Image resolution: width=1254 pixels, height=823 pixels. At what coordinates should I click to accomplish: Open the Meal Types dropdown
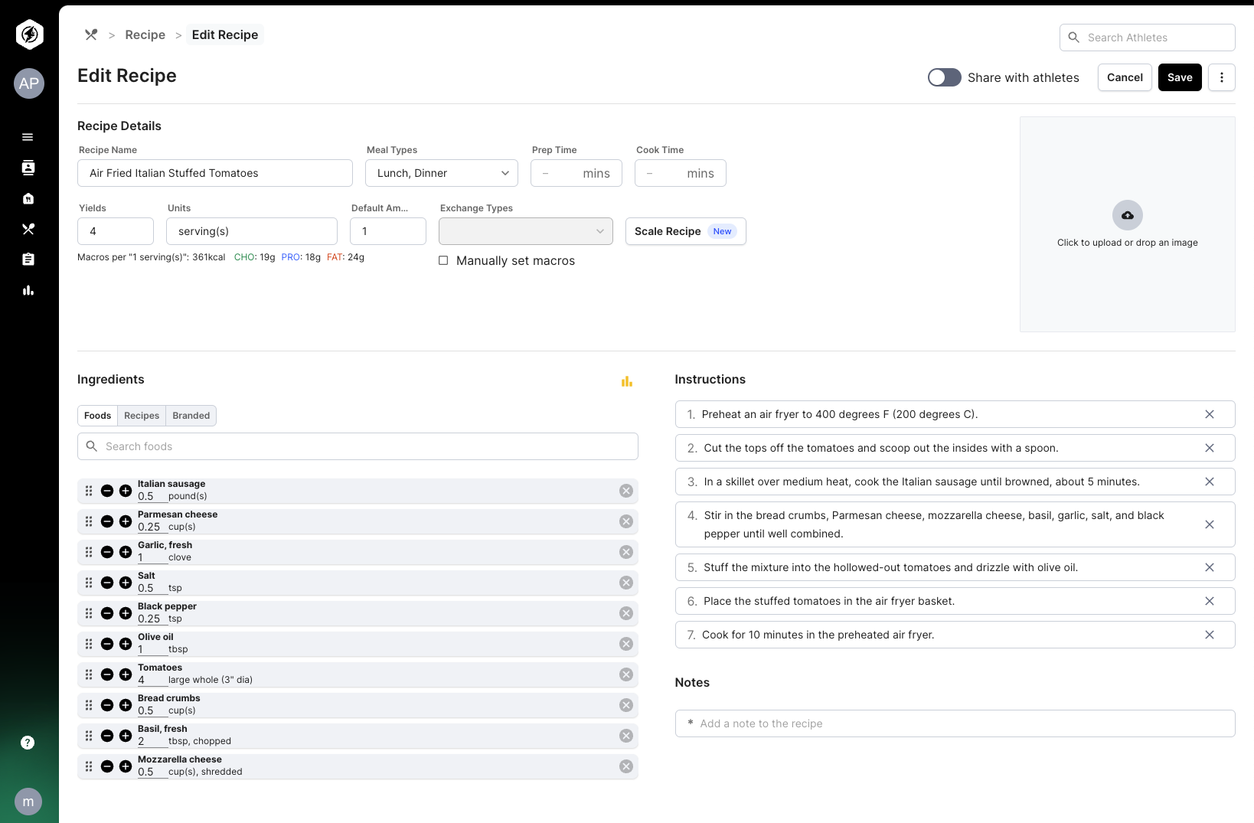click(442, 173)
